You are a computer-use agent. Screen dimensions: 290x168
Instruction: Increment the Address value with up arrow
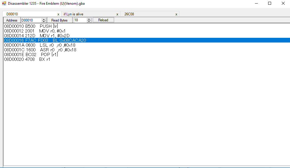[x=44, y=19]
